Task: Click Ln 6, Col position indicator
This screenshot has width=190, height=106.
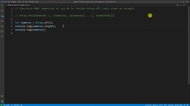Action: coord(148,105)
